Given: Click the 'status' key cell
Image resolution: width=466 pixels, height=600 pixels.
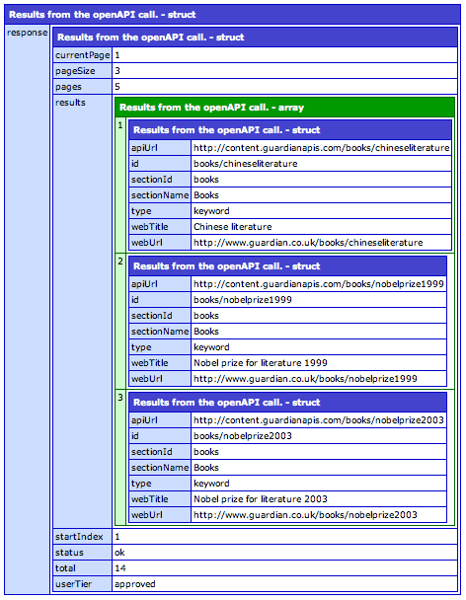Looking at the screenshot, I should point(82,553).
